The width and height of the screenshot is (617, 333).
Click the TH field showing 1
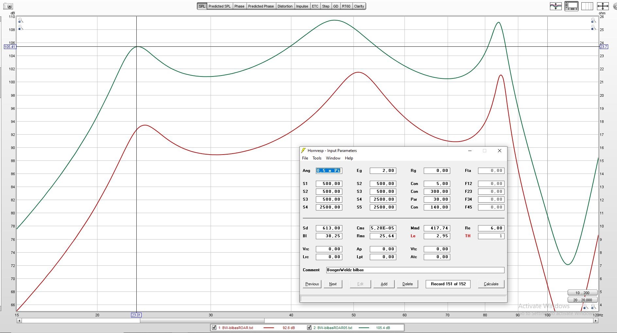coord(491,236)
